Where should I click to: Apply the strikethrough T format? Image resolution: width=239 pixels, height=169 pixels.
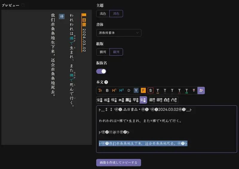194,91
